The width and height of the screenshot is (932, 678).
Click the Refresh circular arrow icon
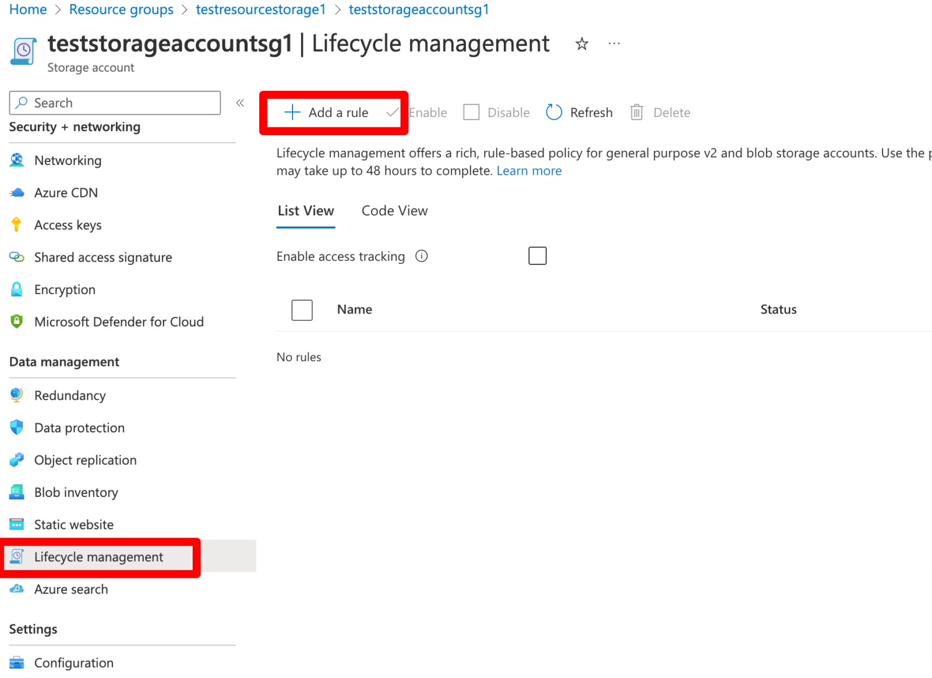(x=553, y=112)
